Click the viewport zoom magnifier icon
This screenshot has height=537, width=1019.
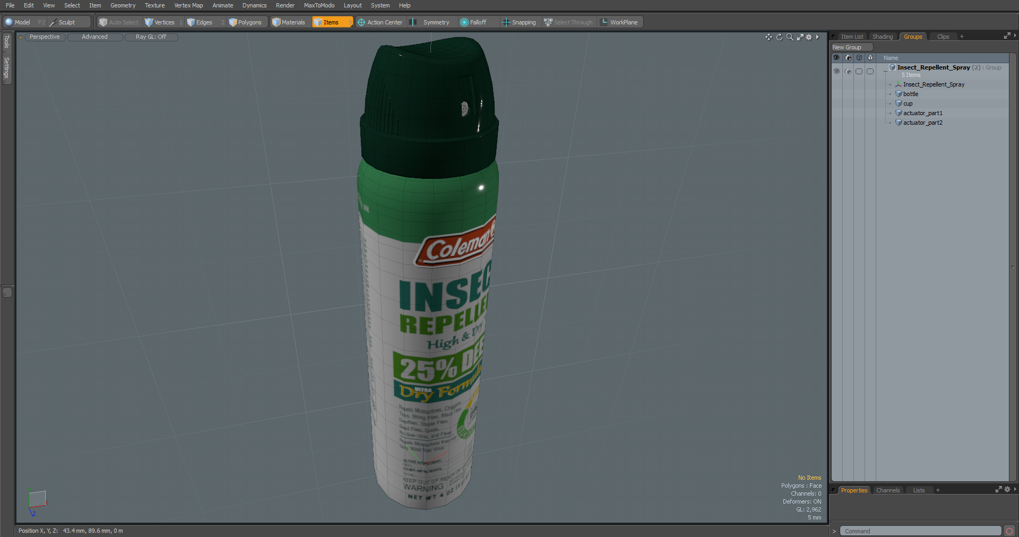[x=790, y=37]
